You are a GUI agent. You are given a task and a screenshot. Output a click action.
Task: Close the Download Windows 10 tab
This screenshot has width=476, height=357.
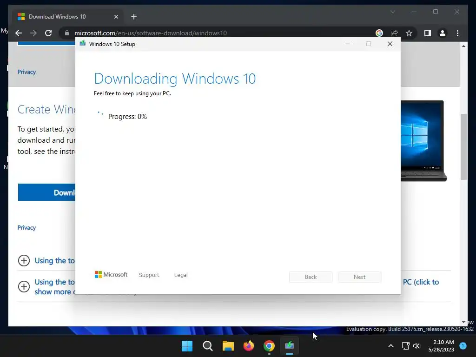click(x=116, y=17)
